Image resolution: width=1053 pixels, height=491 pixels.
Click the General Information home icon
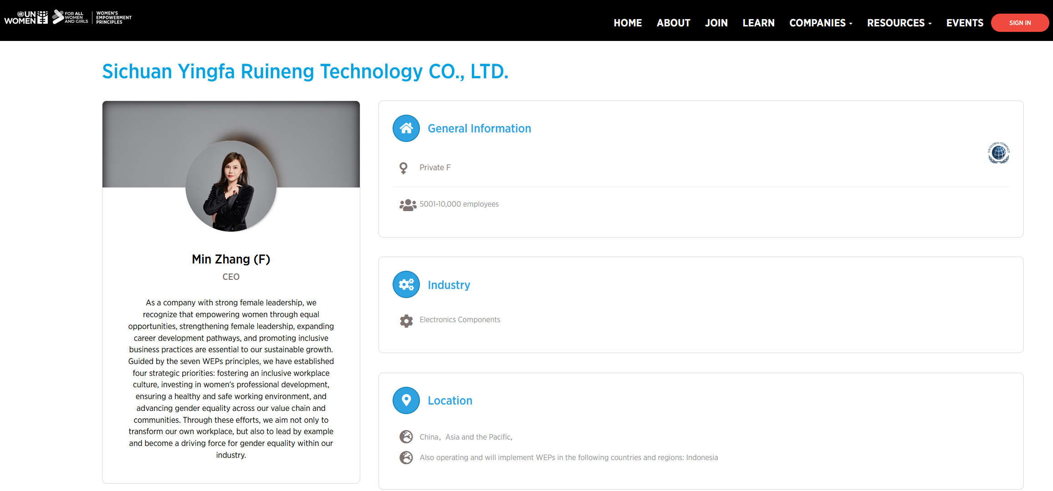click(x=406, y=128)
